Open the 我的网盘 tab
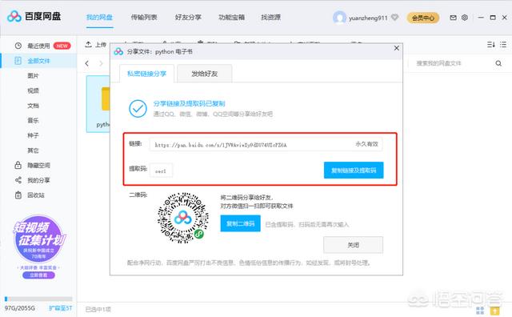Viewport: 512px width, 317px height. pyautogui.click(x=99, y=18)
